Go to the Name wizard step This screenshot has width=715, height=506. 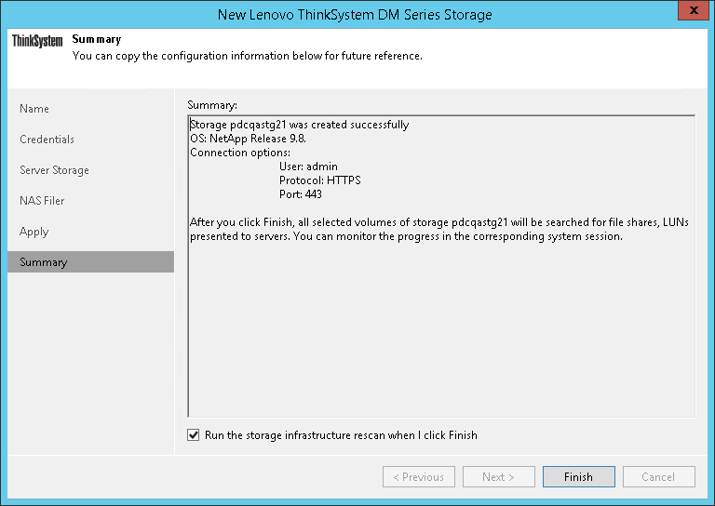(x=34, y=109)
